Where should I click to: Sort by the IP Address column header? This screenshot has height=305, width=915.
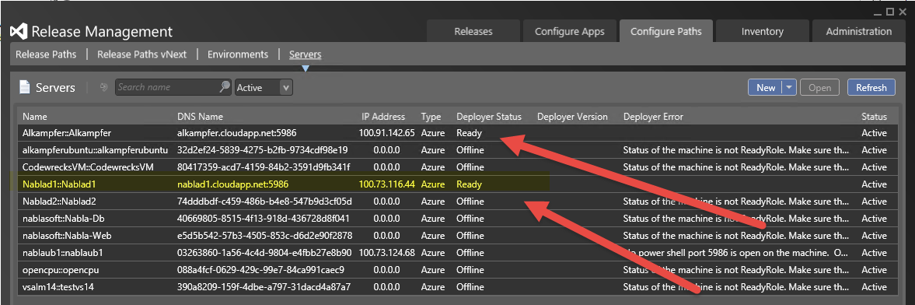[x=383, y=117]
